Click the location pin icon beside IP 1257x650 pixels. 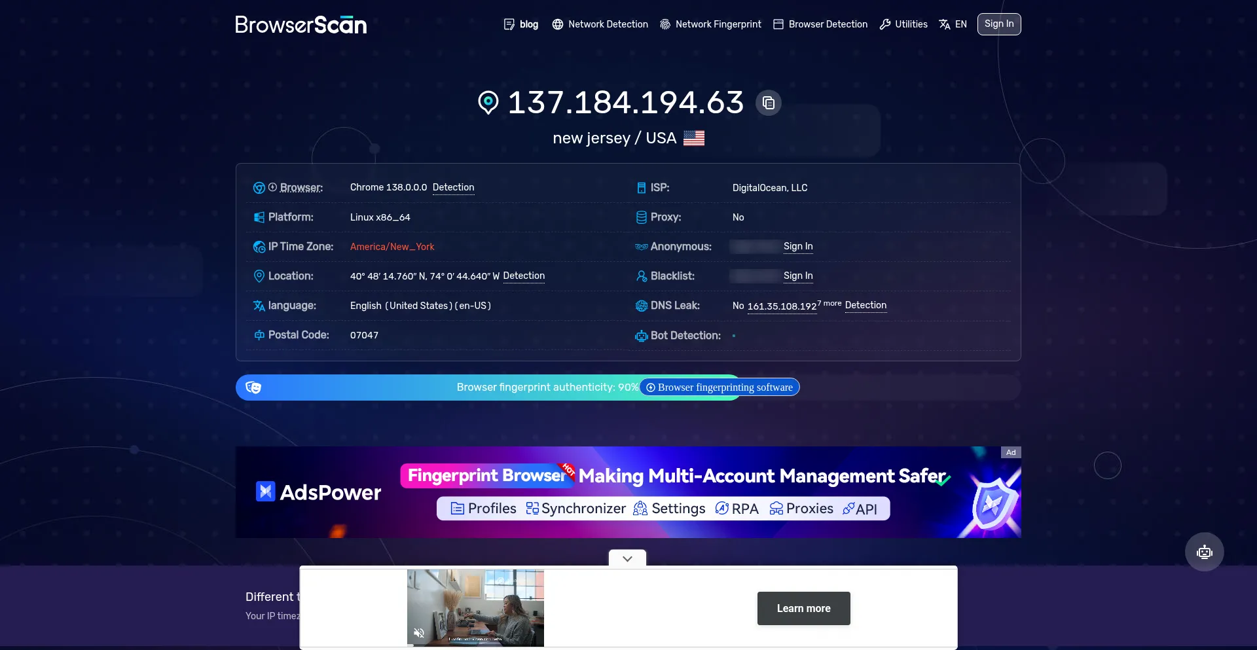click(488, 103)
